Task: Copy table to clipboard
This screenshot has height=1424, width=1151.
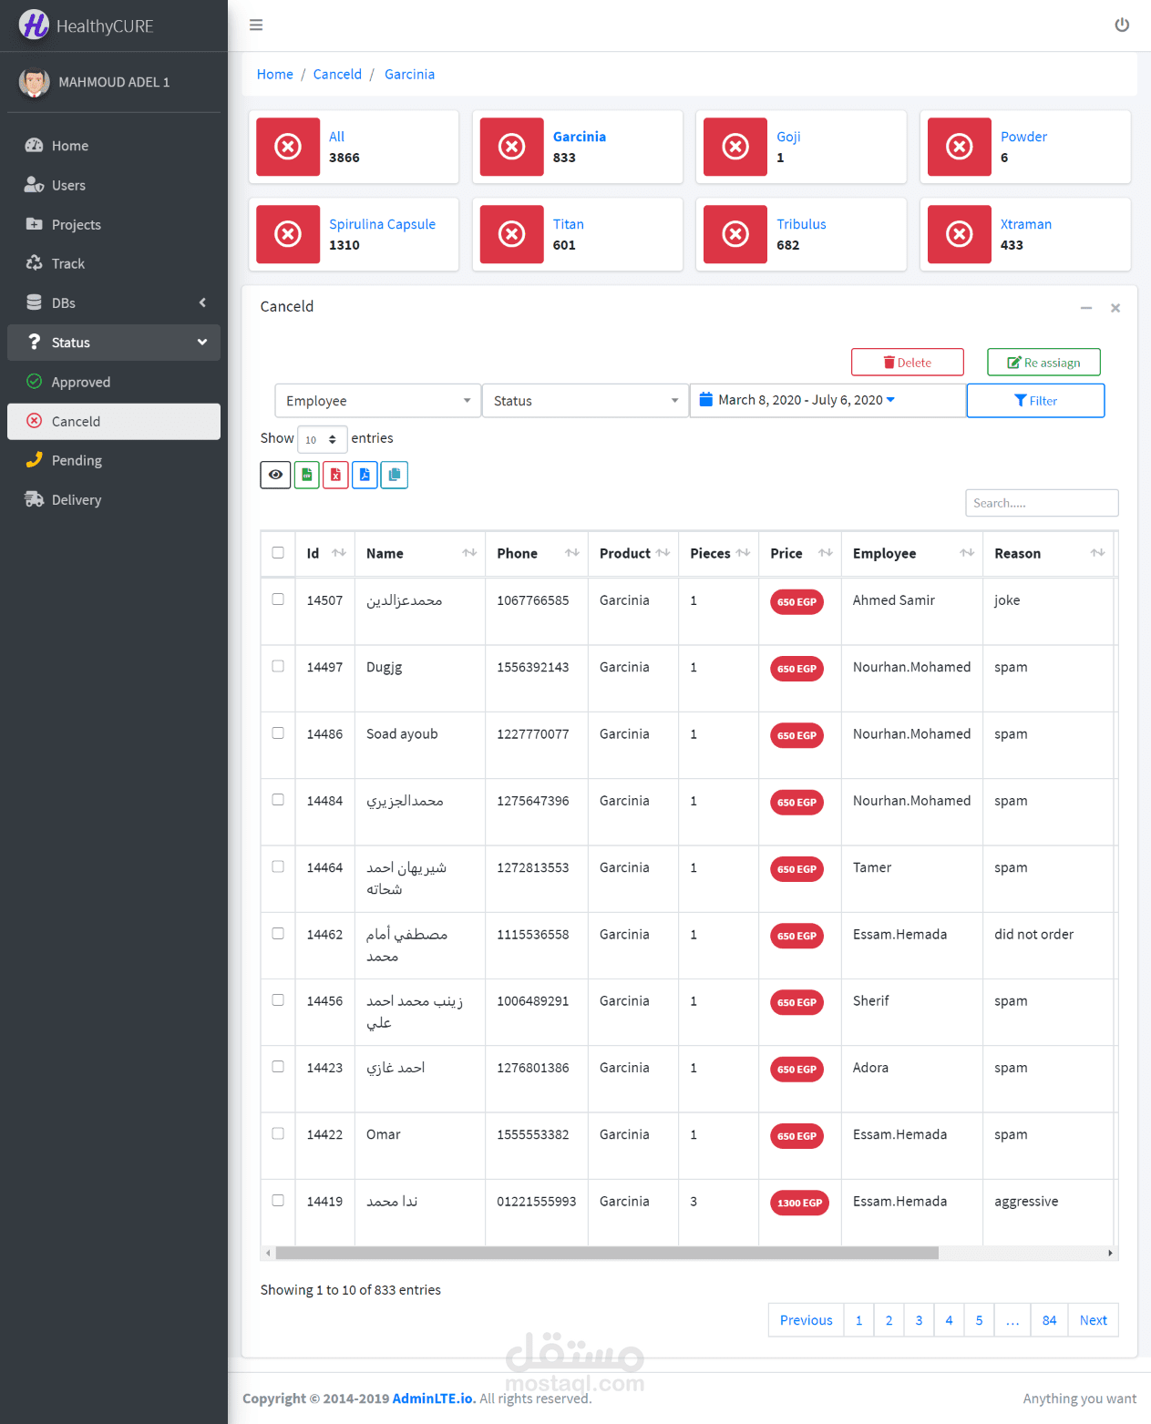Action: click(394, 475)
